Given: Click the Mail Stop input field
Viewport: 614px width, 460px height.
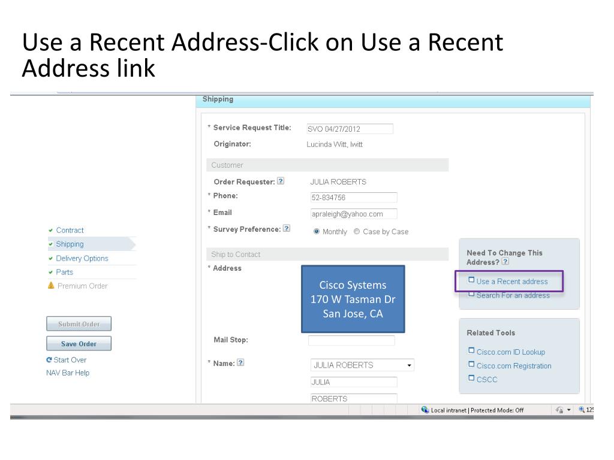Looking at the screenshot, I should click(351, 340).
